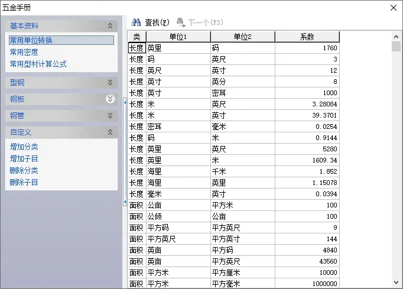Click the upper splitter collapse arrow

(125, 103)
